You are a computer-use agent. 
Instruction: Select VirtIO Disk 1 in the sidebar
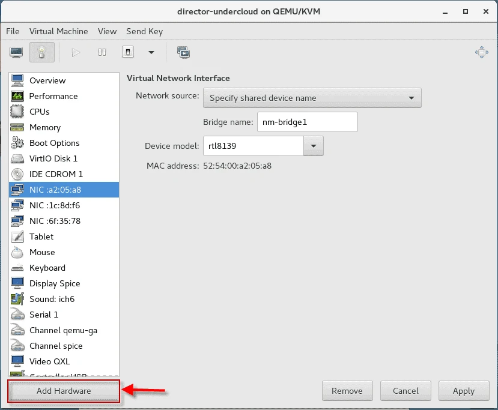[56, 158]
